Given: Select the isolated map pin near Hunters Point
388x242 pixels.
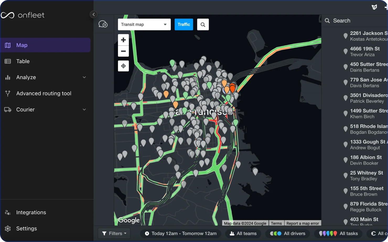Looking at the screenshot, I should 255,171.
